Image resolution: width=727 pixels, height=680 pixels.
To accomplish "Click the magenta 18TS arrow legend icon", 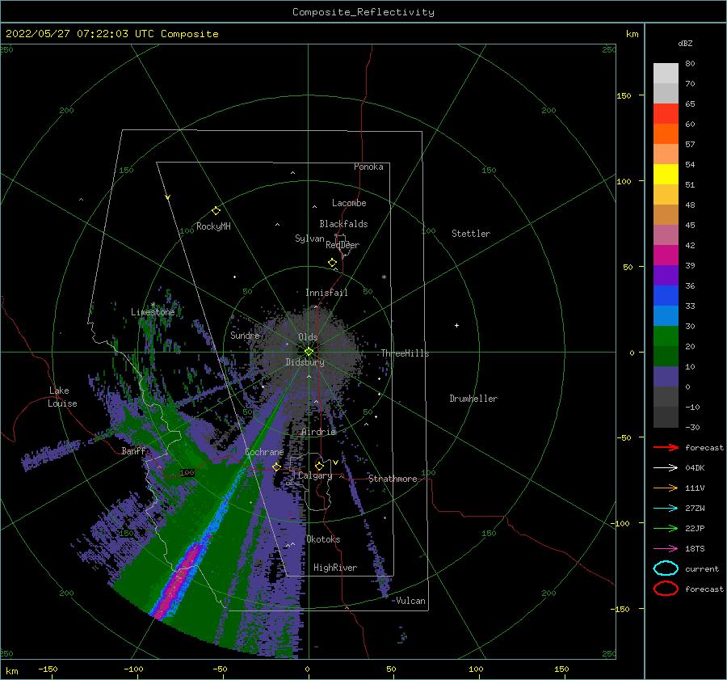I will (x=666, y=548).
